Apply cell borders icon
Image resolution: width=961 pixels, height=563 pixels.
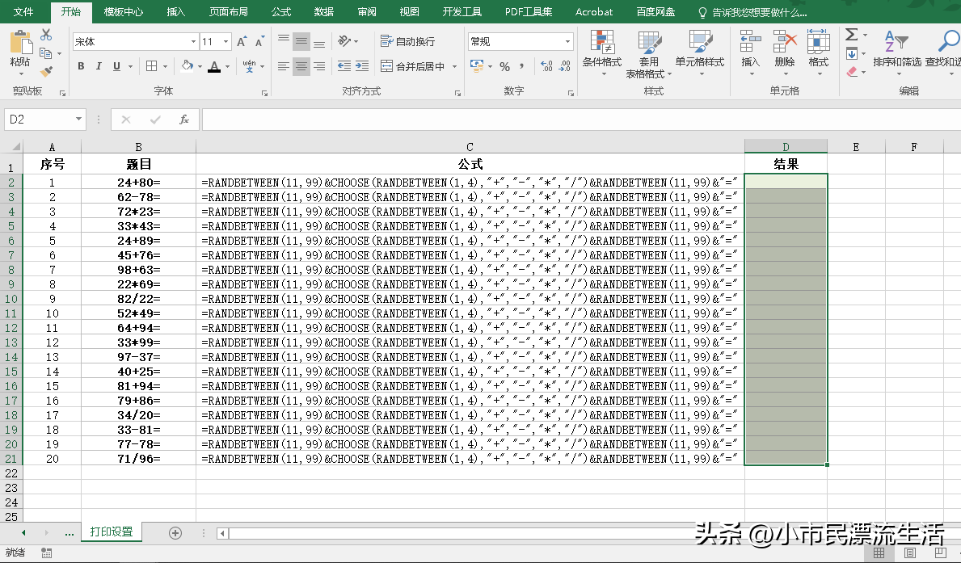click(151, 66)
